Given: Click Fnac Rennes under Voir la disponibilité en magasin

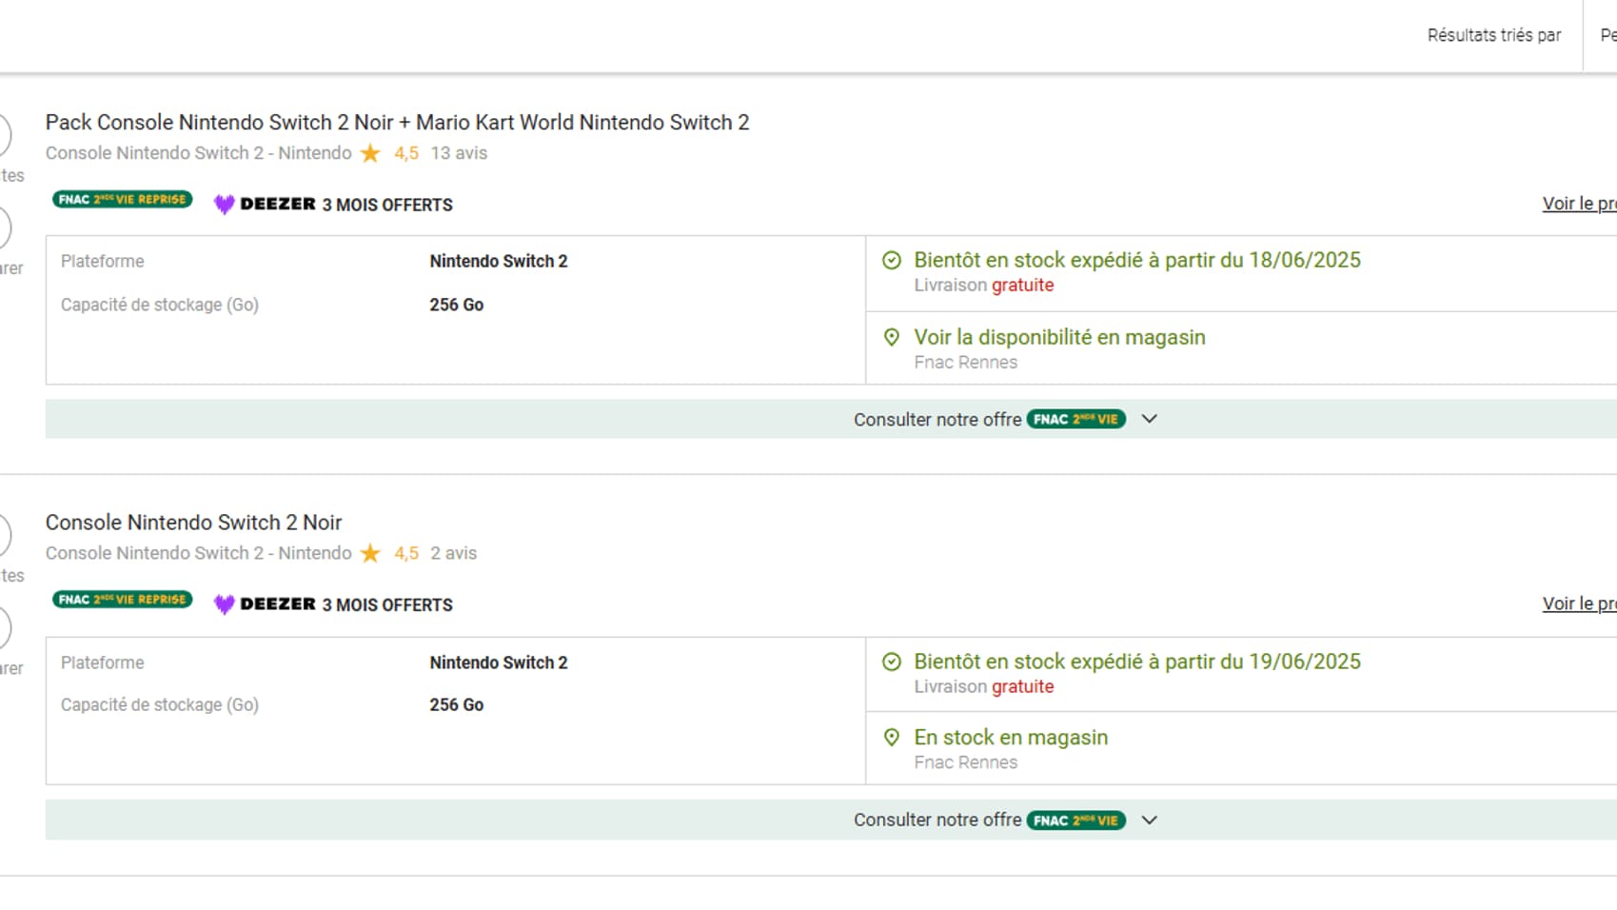Looking at the screenshot, I should 965,363.
